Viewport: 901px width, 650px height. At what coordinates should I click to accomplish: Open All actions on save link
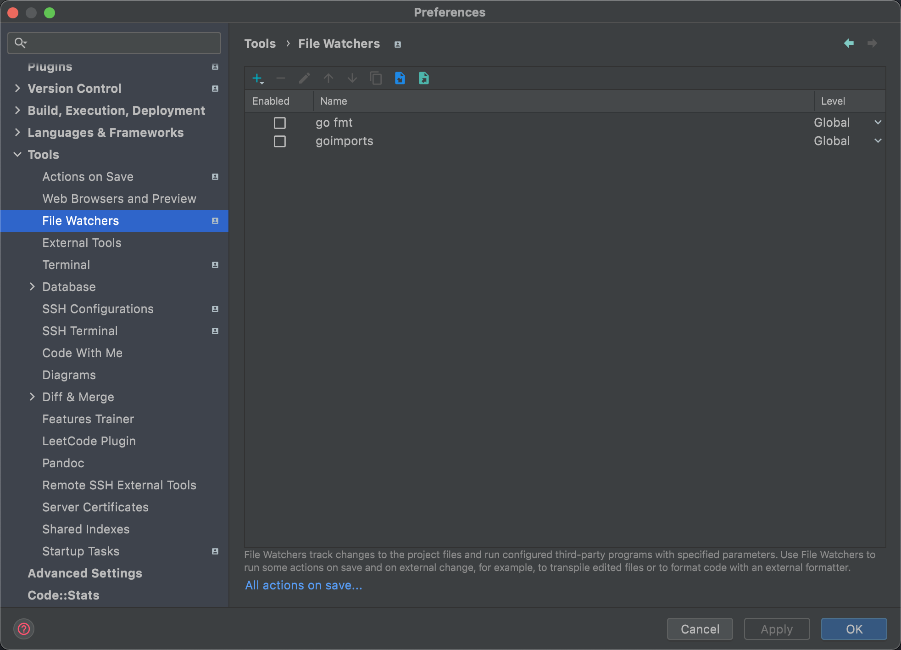point(304,585)
